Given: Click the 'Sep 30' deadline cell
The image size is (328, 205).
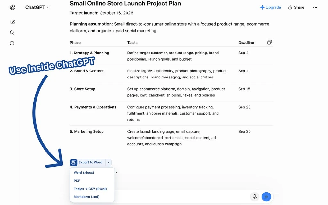Looking at the screenshot, I should pos(244,131).
